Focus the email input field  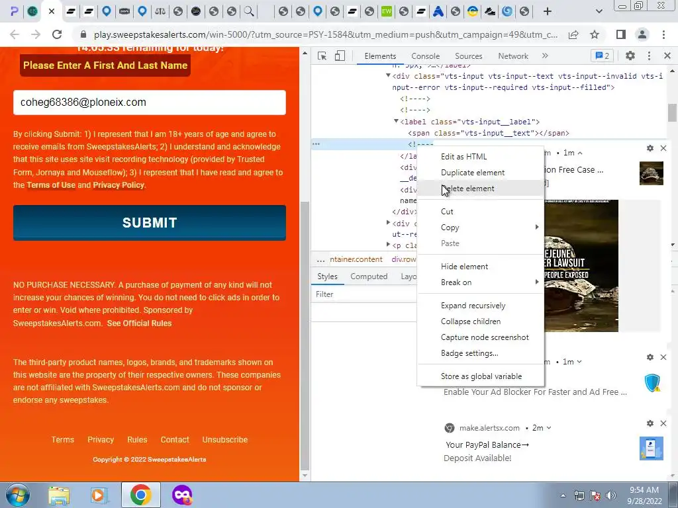(150, 103)
